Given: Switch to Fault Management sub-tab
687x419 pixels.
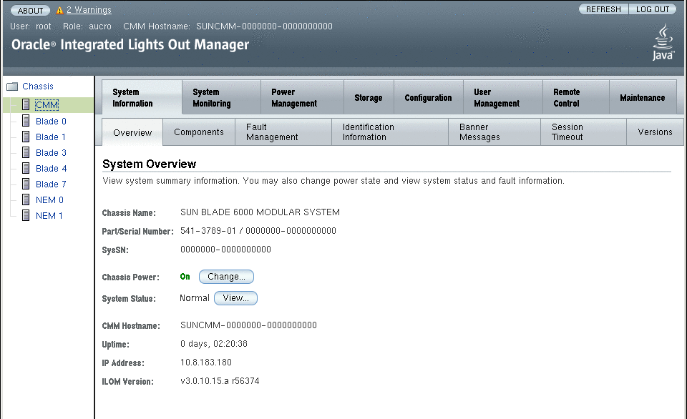Looking at the screenshot, I should click(283, 132).
